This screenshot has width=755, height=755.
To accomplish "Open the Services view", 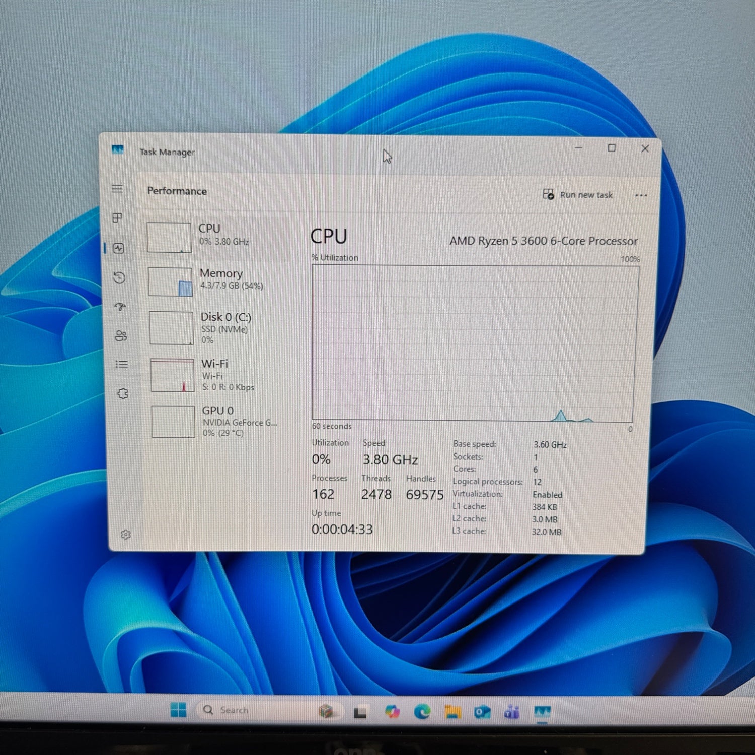I will point(122,393).
